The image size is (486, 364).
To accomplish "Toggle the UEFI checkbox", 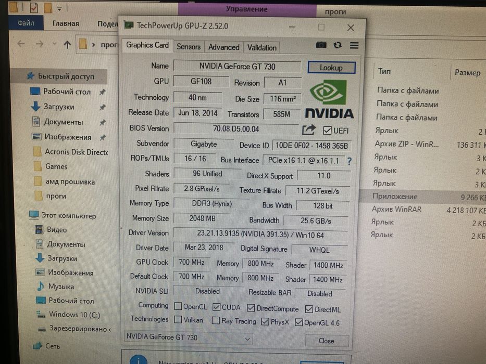I will point(327,131).
